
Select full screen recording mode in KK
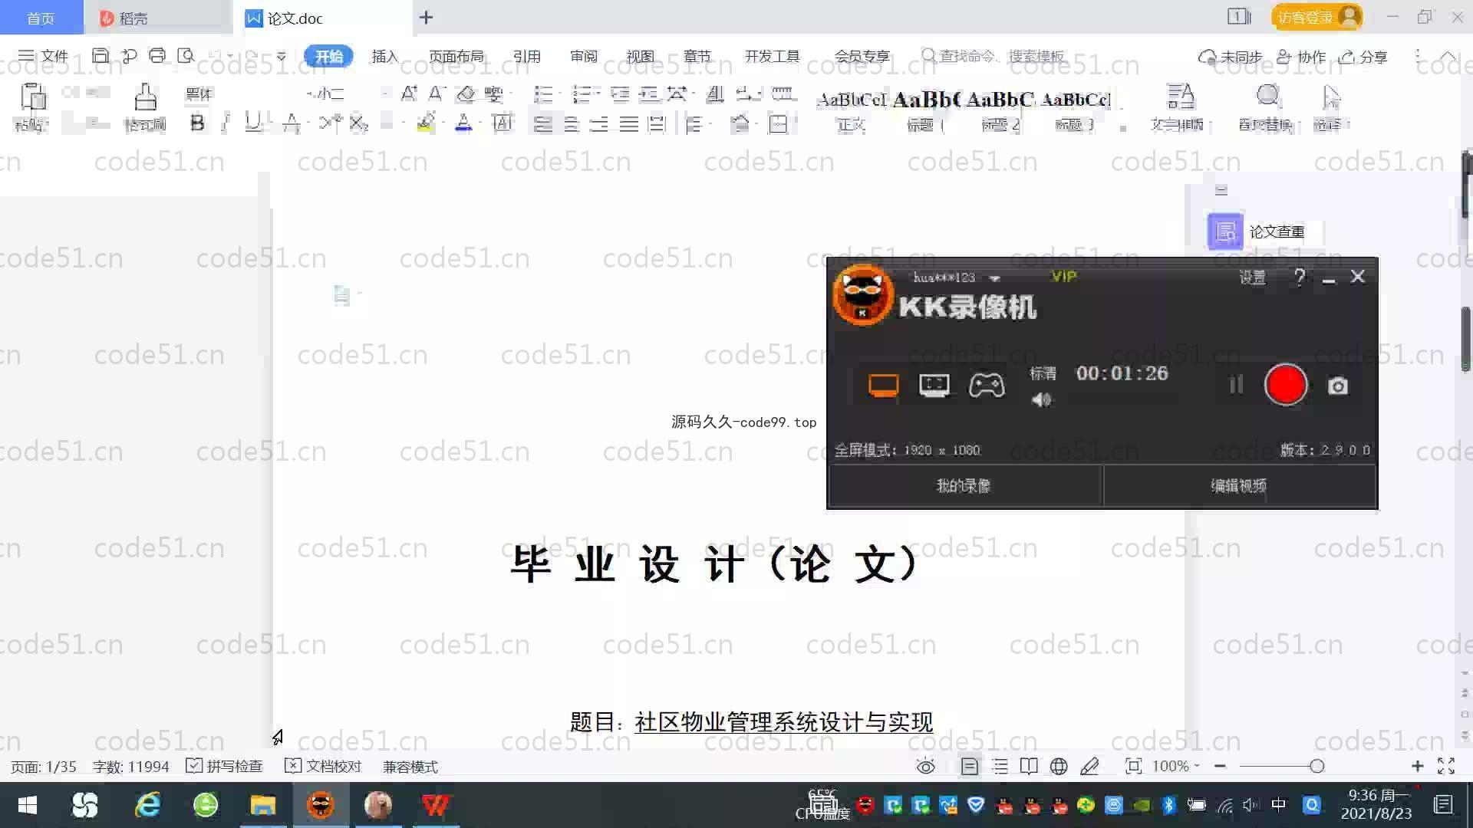click(883, 385)
